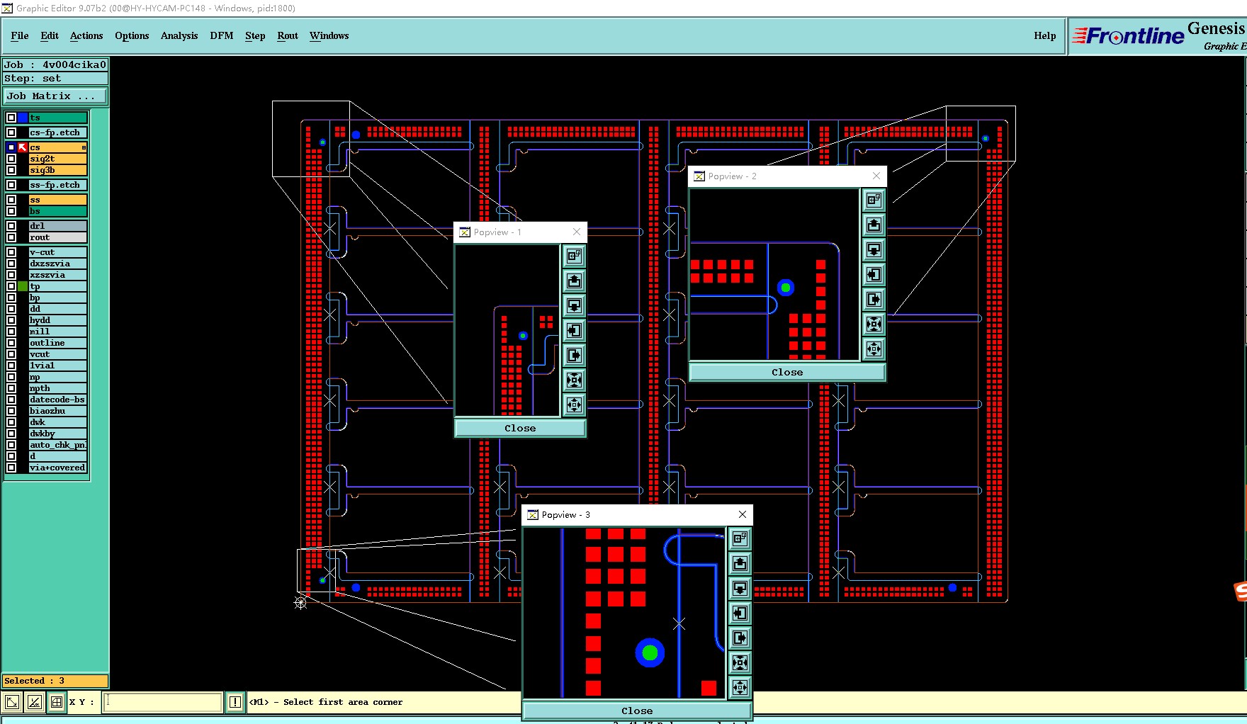
Task: Click pan up icon in Popview 2
Action: (x=874, y=225)
